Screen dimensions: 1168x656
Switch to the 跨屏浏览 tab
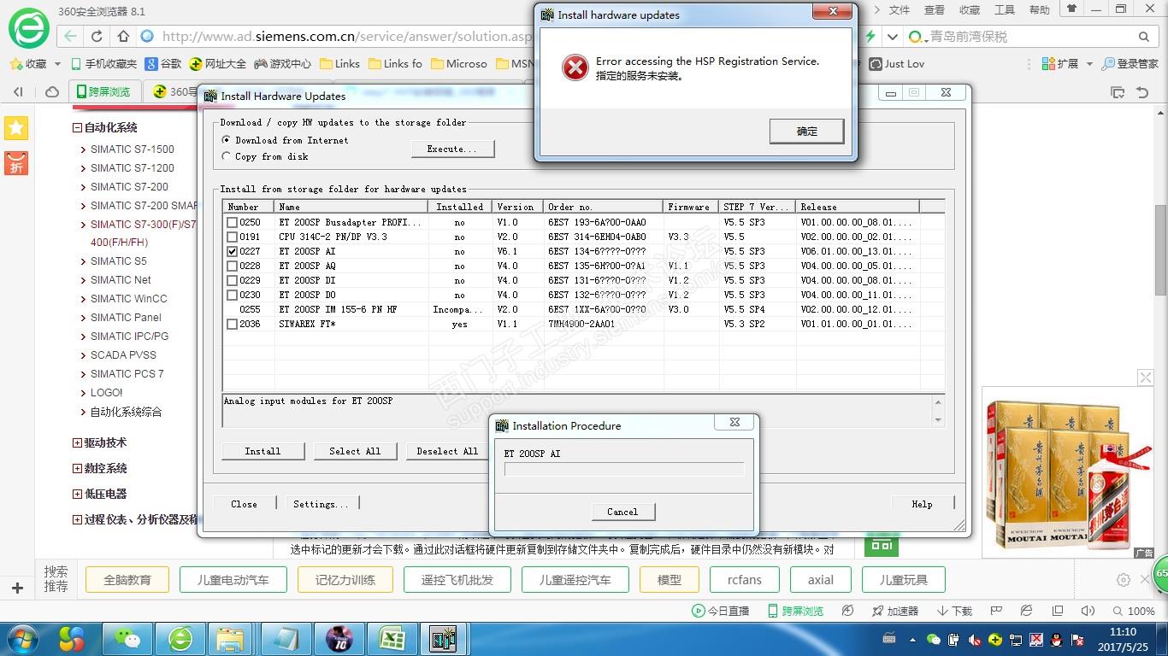[x=104, y=91]
